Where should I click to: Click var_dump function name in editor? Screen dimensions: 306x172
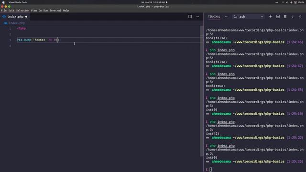(x=24, y=40)
